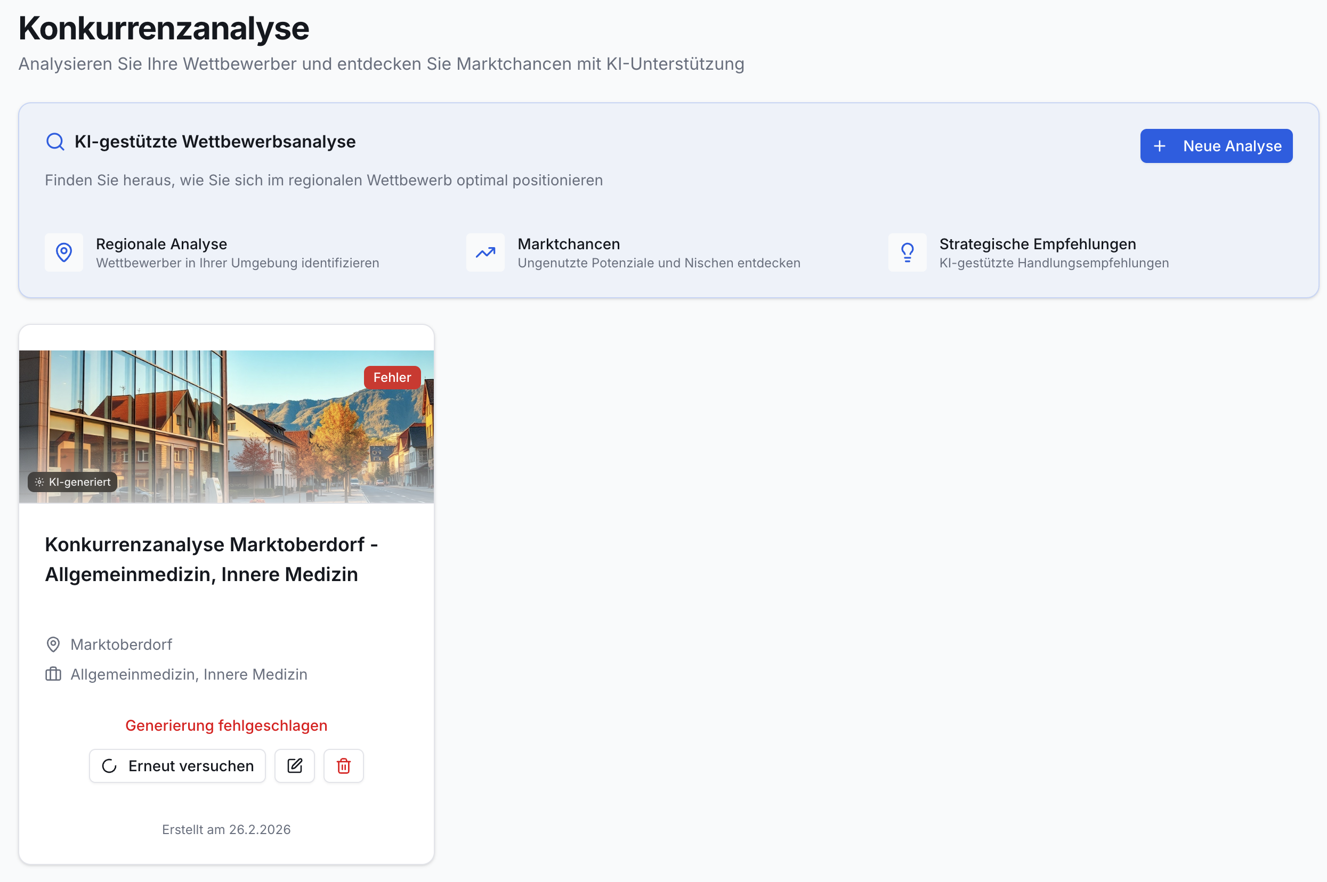Click the KI-gestützte Wettbewerbsanalyse section heading

(x=215, y=142)
